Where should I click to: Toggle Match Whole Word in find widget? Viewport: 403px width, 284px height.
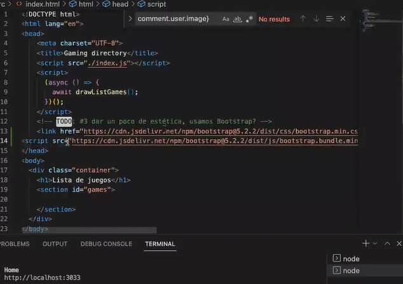click(x=238, y=19)
